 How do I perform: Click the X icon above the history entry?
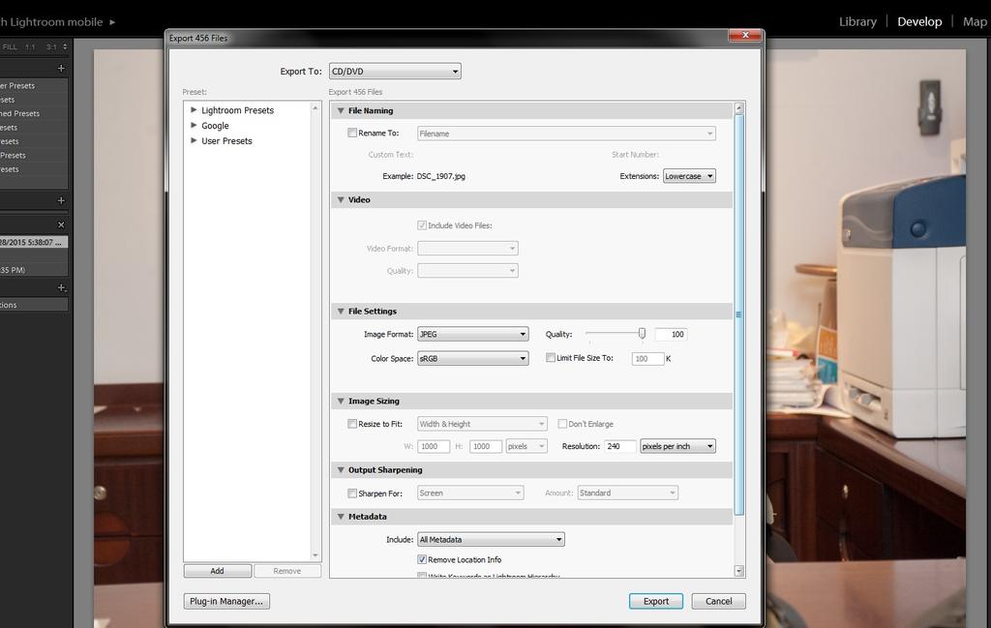61,224
